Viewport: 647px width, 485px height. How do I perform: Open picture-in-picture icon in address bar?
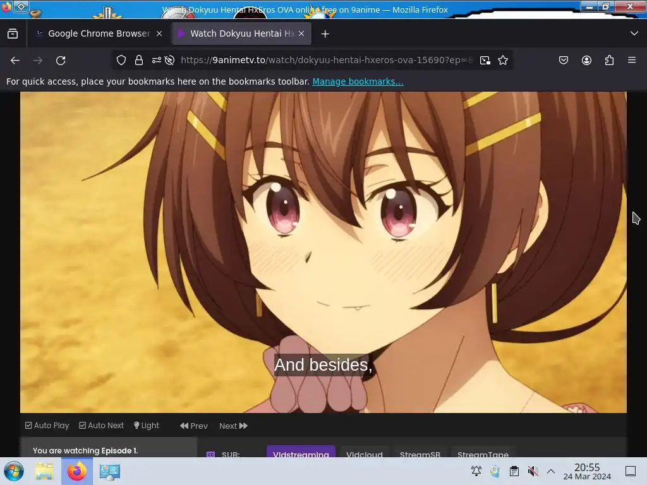click(485, 60)
